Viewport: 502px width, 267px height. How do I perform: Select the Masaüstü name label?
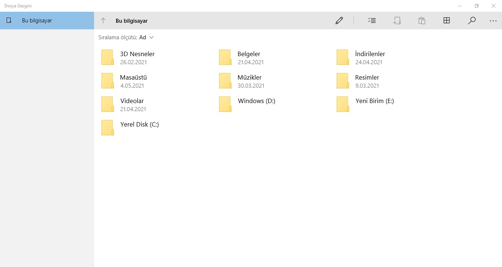point(133,77)
